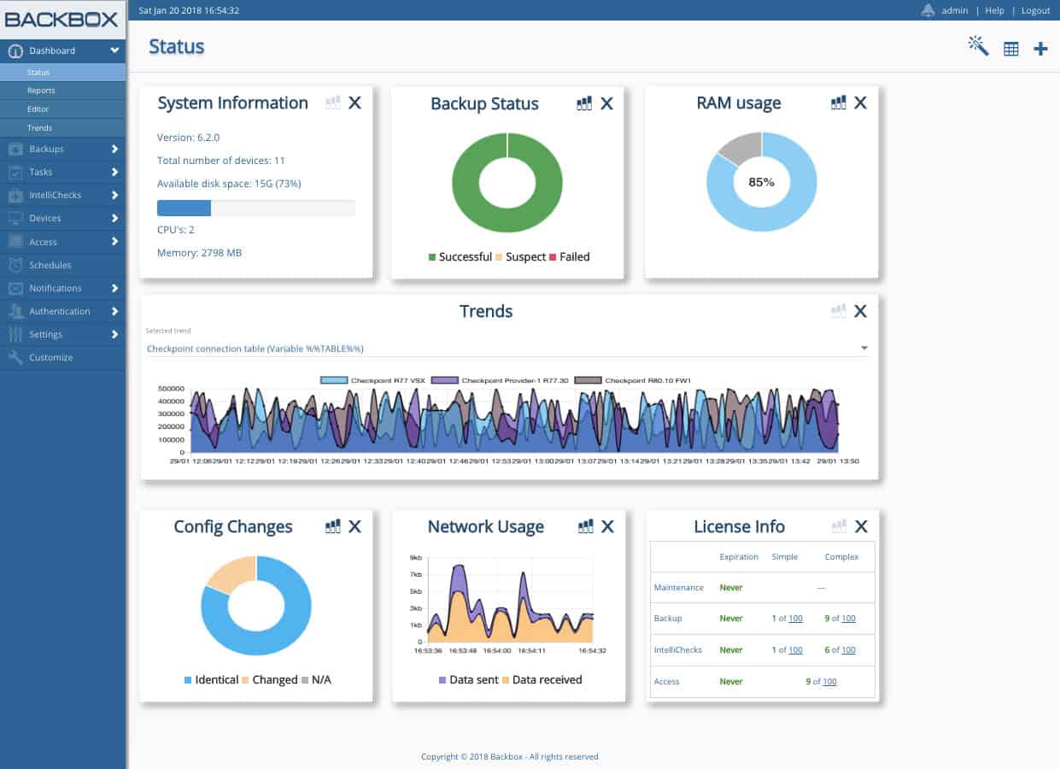Click the chart icon on RAM usage widget

point(837,103)
